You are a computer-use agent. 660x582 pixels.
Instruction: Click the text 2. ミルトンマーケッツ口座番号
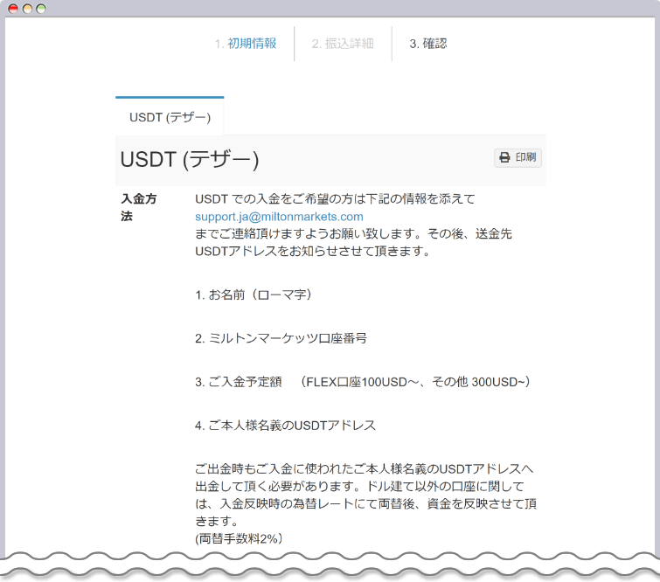click(281, 338)
